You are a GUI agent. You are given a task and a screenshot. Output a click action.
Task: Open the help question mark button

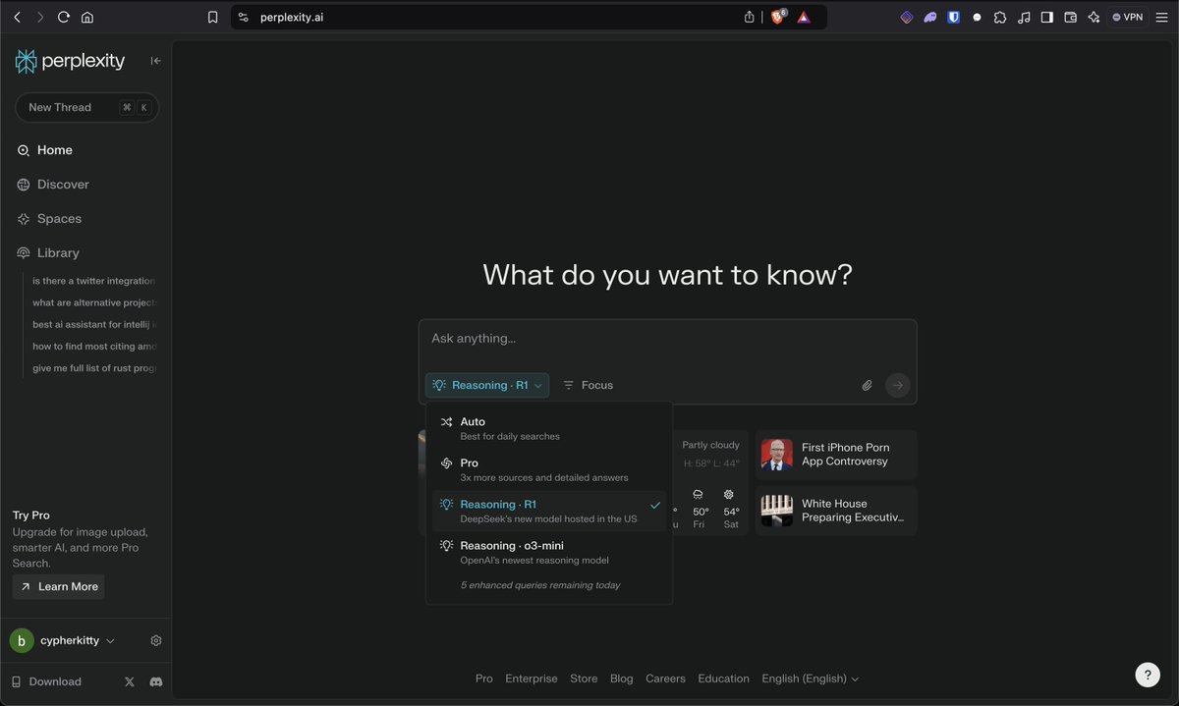pos(1148,675)
